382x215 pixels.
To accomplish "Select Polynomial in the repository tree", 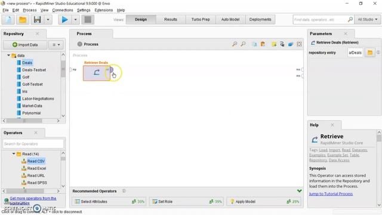I will click(31, 113).
